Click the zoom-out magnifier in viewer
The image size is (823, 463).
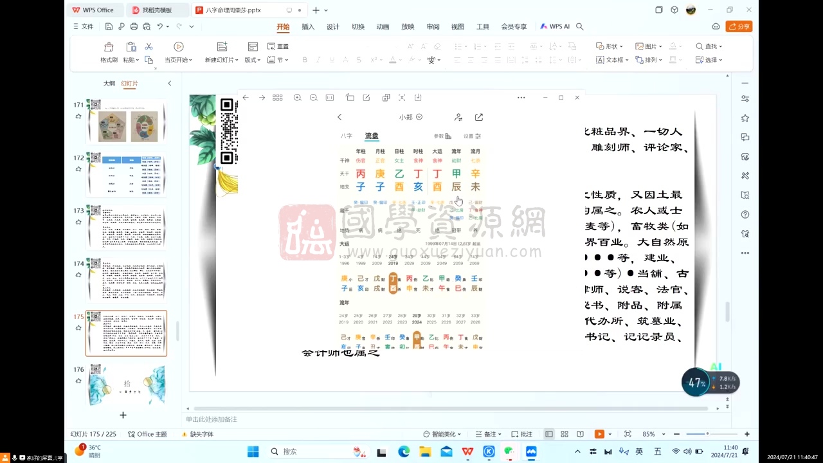point(313,98)
